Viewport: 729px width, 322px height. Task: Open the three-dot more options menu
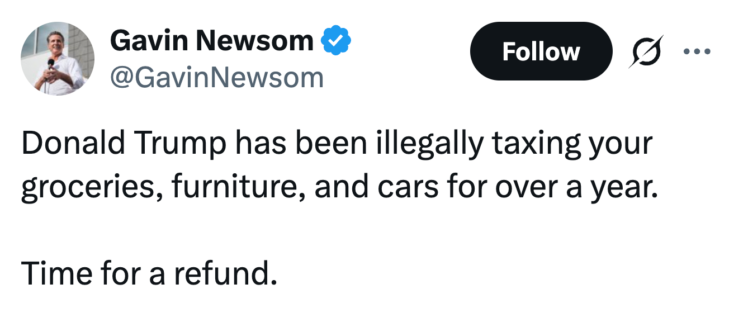tap(697, 51)
